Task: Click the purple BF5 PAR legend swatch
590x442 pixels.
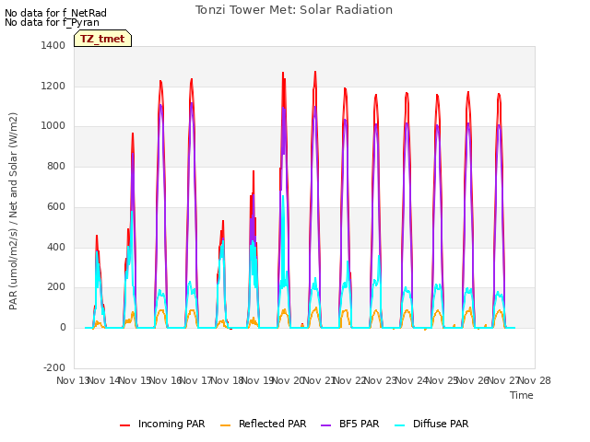Action: [325, 425]
